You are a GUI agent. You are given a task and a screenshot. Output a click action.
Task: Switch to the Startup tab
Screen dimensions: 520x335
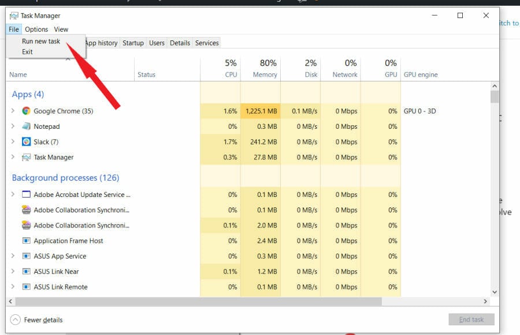(133, 43)
